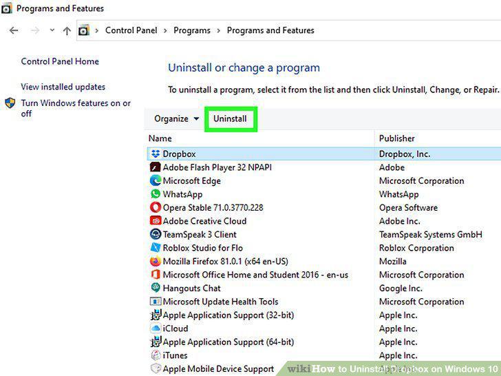Click the Microsoft Office icon
This screenshot has width=501, height=376.
point(156,275)
